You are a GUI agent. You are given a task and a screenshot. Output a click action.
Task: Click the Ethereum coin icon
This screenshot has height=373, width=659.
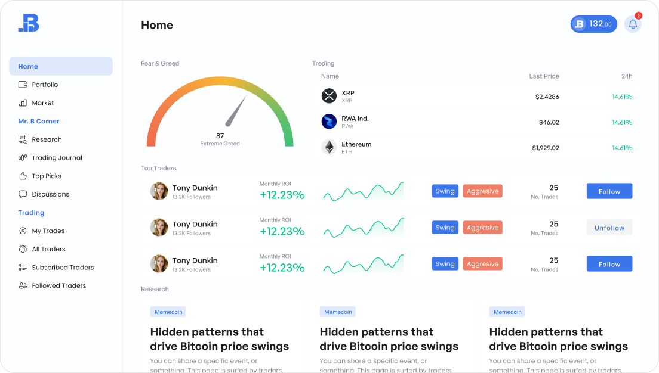(329, 147)
